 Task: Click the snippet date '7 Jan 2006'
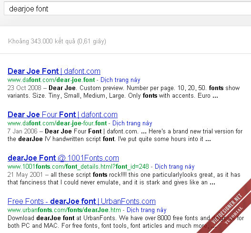click(22, 131)
